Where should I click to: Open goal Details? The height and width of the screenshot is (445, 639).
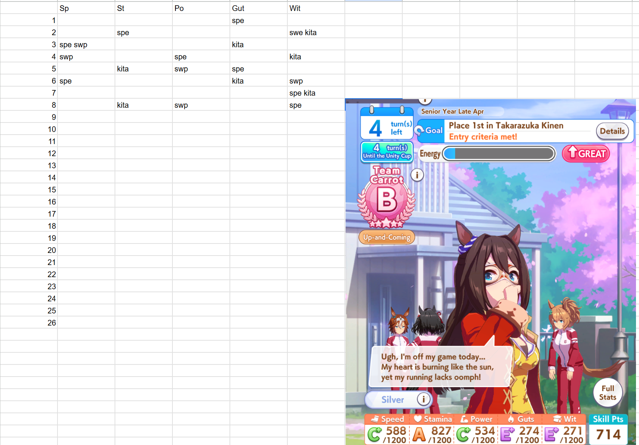612,131
